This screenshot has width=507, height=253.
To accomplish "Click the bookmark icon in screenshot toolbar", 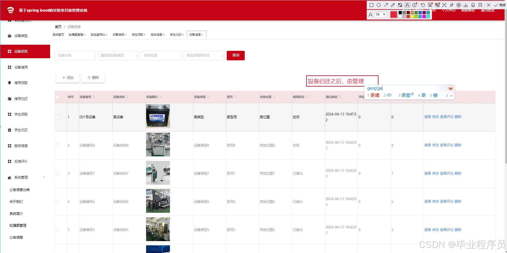I will [x=480, y=5].
